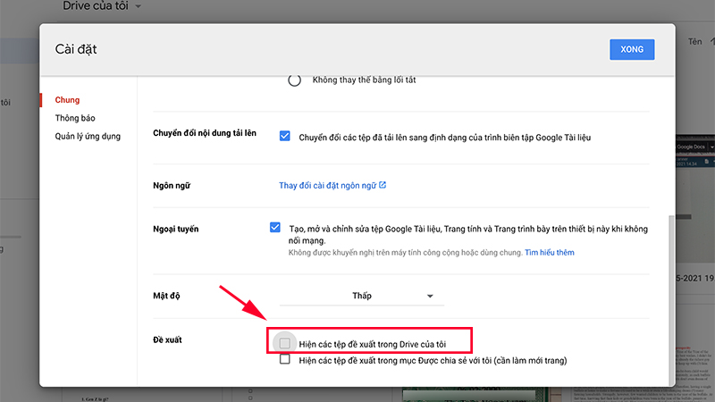Open the 'Thay đổi cài đặt ngôn ngữ' link
This screenshot has width=715, height=402.
coord(327,186)
